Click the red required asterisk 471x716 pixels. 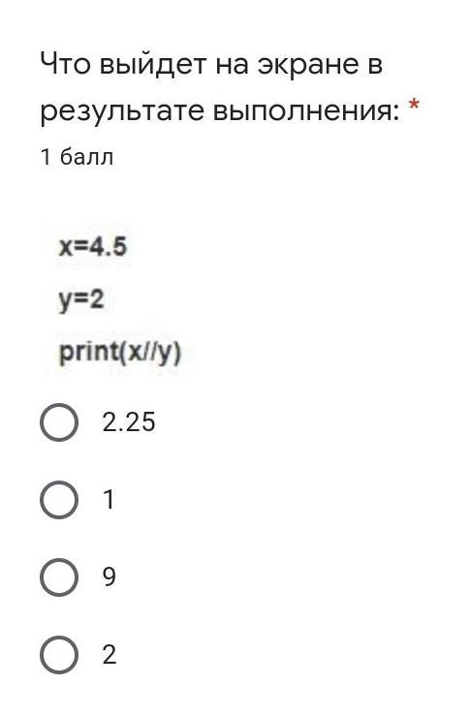point(414,105)
